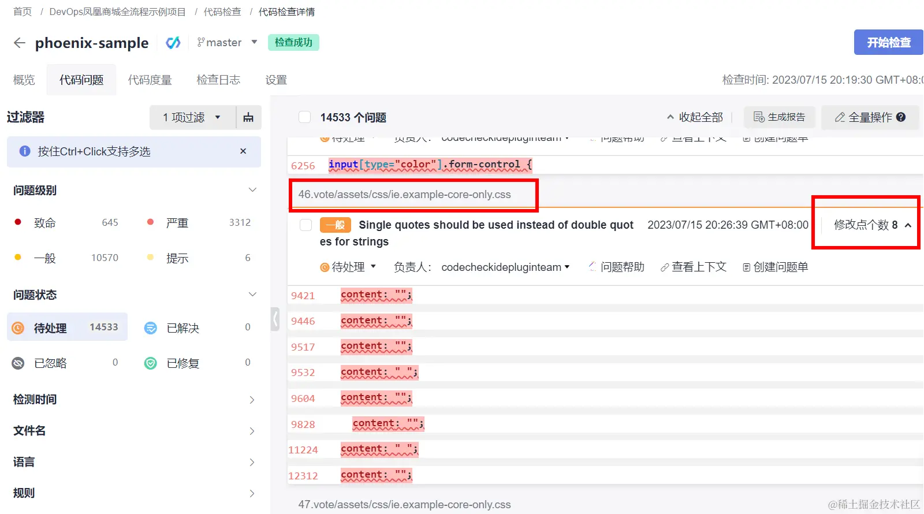
Task: Open the 1 项过滤 dropdown
Action: click(x=192, y=117)
